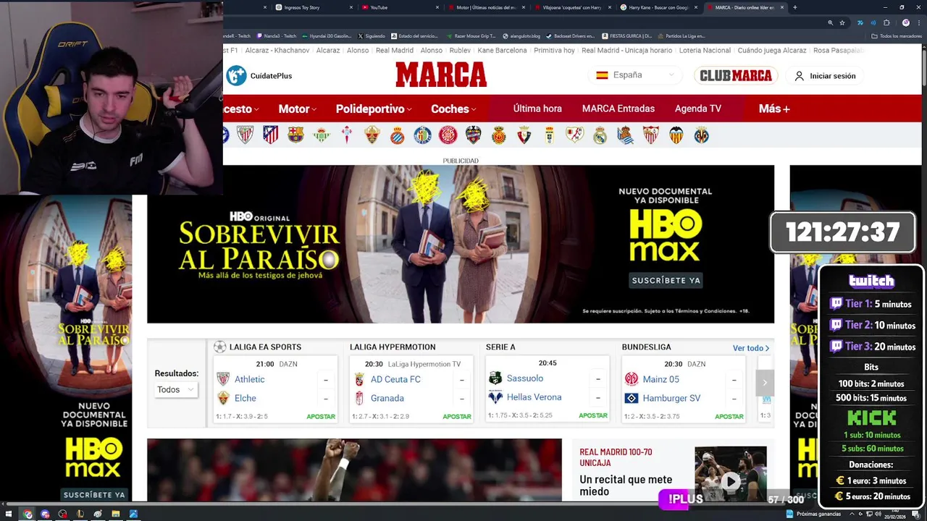Show next matches with the right arrow

(765, 382)
